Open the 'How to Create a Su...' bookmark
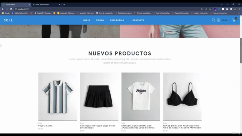This screenshot has width=242, height=136. (161, 13)
